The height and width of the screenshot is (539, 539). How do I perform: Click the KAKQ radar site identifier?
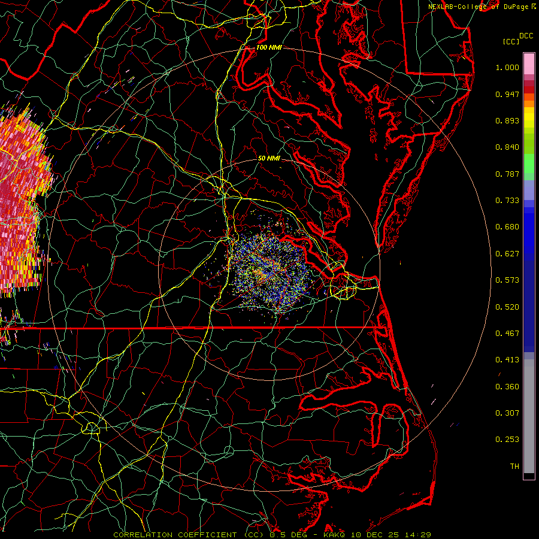[334, 535]
